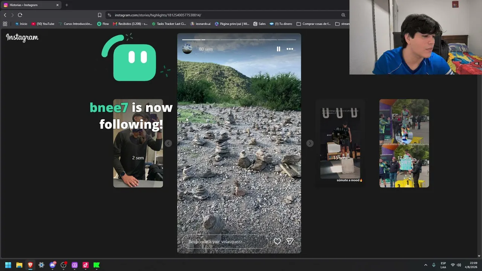This screenshot has width=482, height=271.
Task: Bookmark this page with the bookmark icon
Action: click(99, 15)
